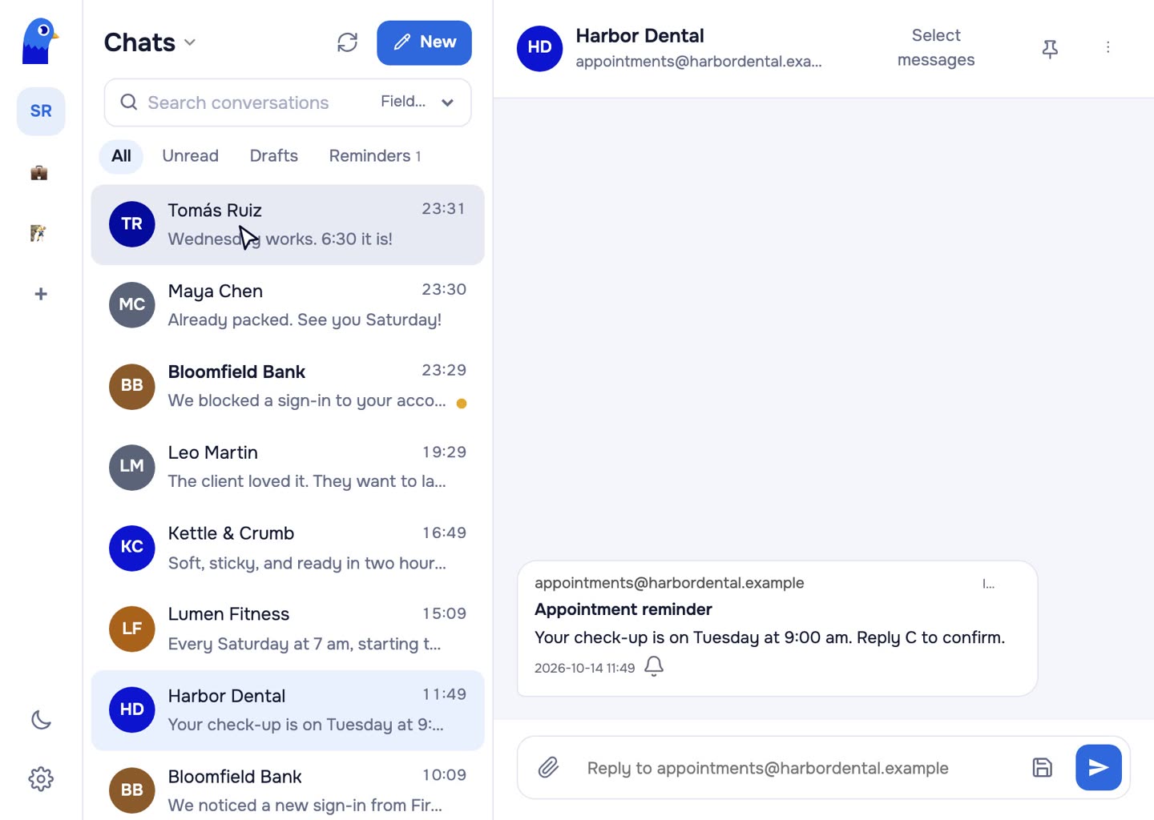Attach a file with paperclip icon
This screenshot has width=1154, height=820.
[548, 768]
